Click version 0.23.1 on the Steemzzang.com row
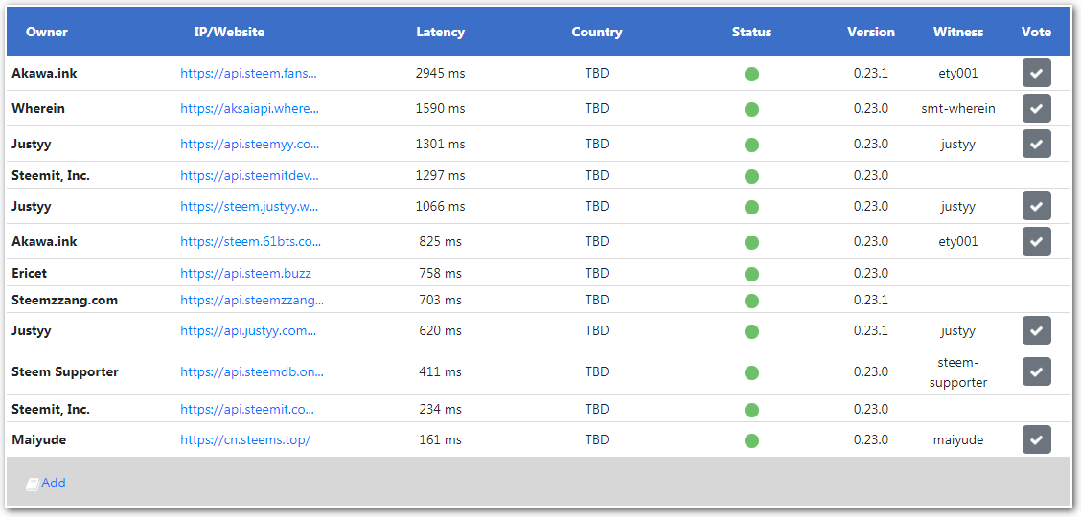1081x517 pixels. [x=871, y=301]
